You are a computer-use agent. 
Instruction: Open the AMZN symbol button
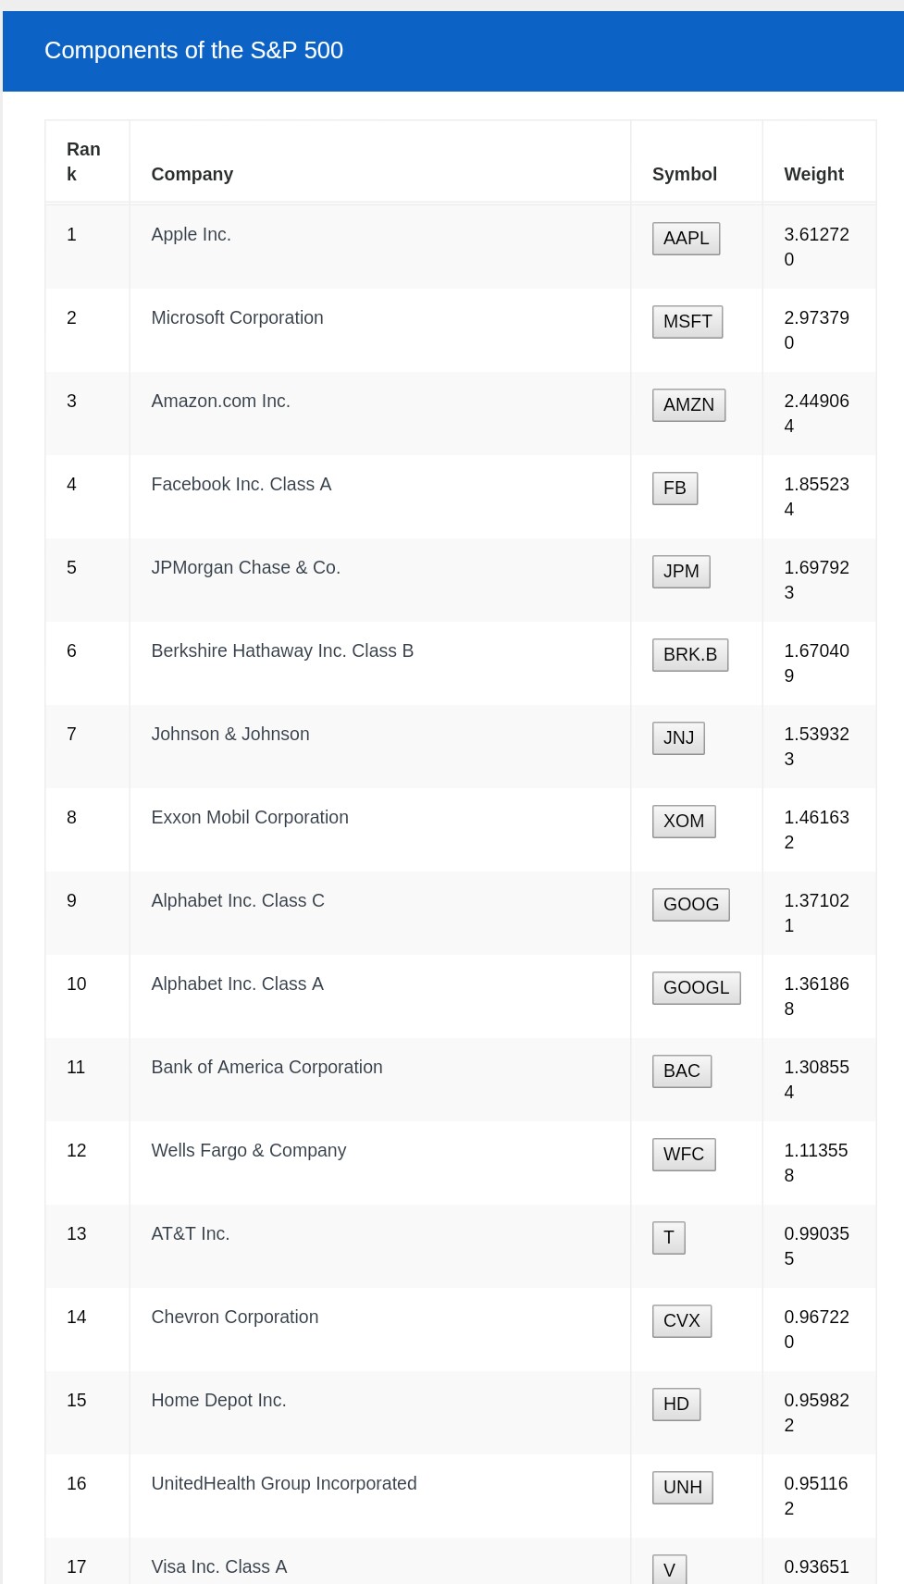[688, 405]
